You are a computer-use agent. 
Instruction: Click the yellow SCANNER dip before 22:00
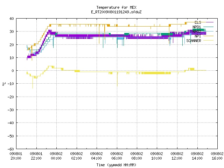click(33, 83)
